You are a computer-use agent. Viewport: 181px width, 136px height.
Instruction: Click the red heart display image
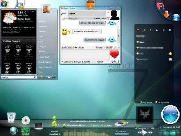(114, 54)
